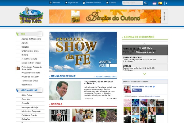The image size is (184, 123).
Task: Open Ministério Patrocinador menu item
Action: click(x=31, y=63)
